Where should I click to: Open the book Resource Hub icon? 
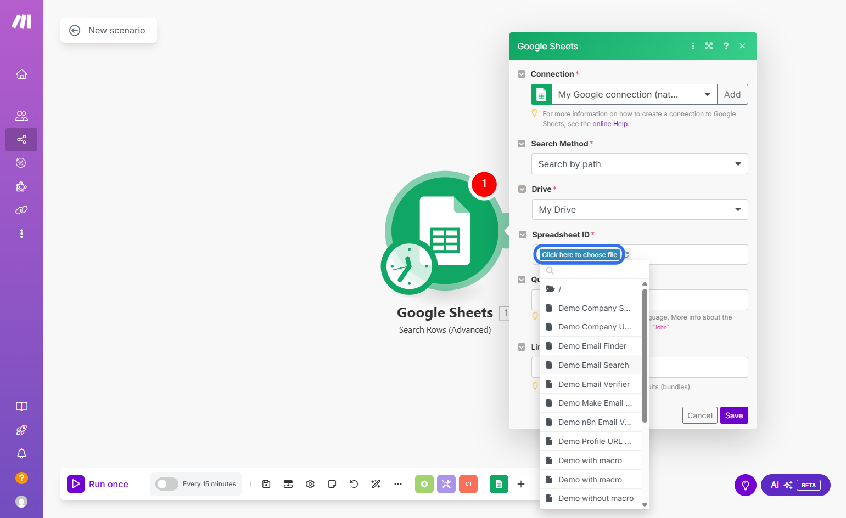tap(21, 406)
